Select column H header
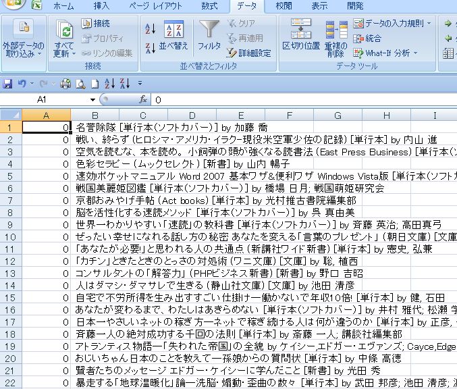 387,115
